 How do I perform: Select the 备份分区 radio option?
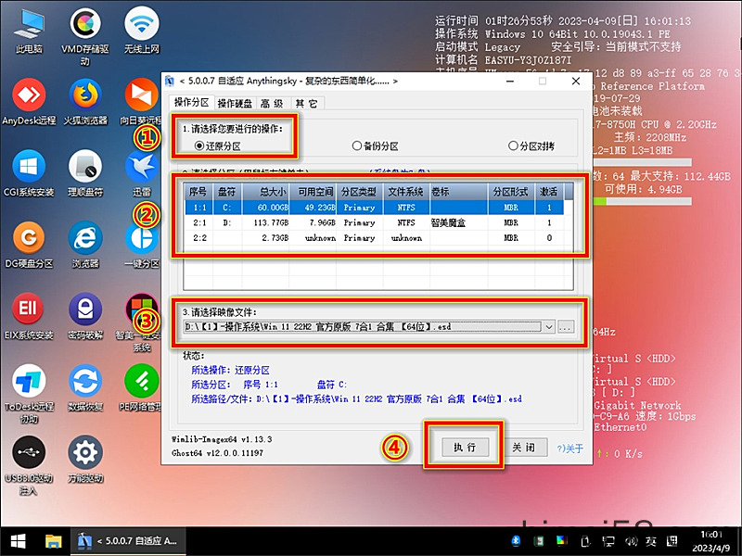coord(376,146)
